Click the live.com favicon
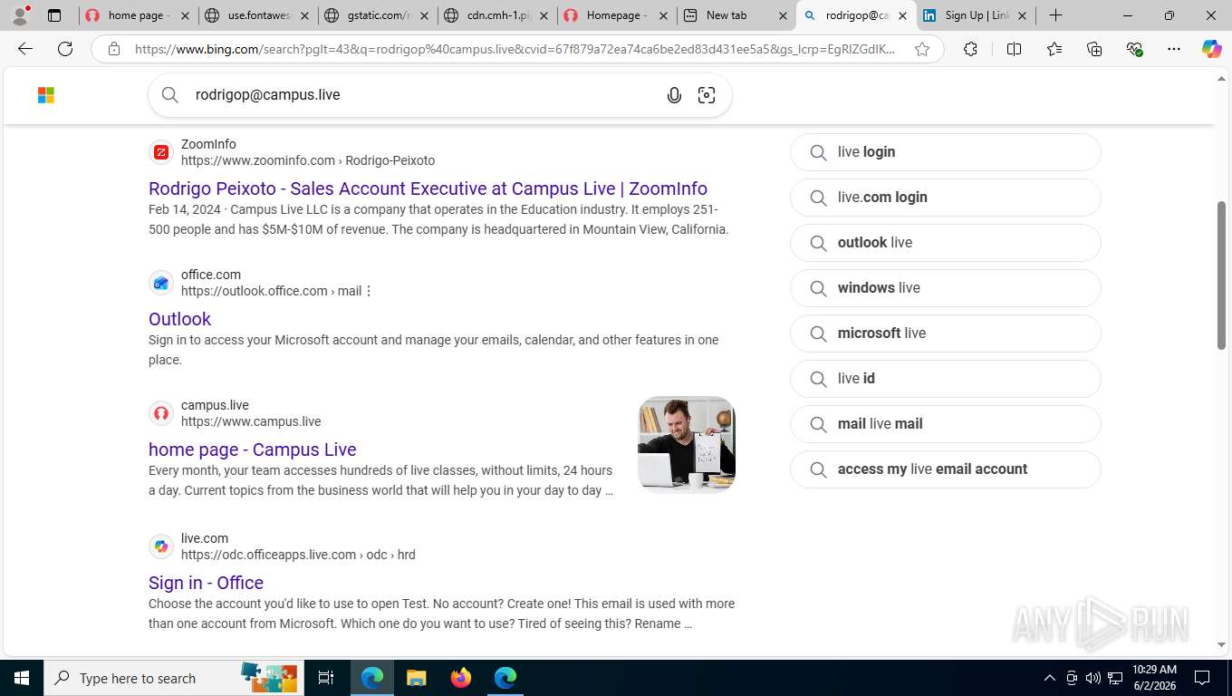This screenshot has width=1232, height=696. [161, 546]
